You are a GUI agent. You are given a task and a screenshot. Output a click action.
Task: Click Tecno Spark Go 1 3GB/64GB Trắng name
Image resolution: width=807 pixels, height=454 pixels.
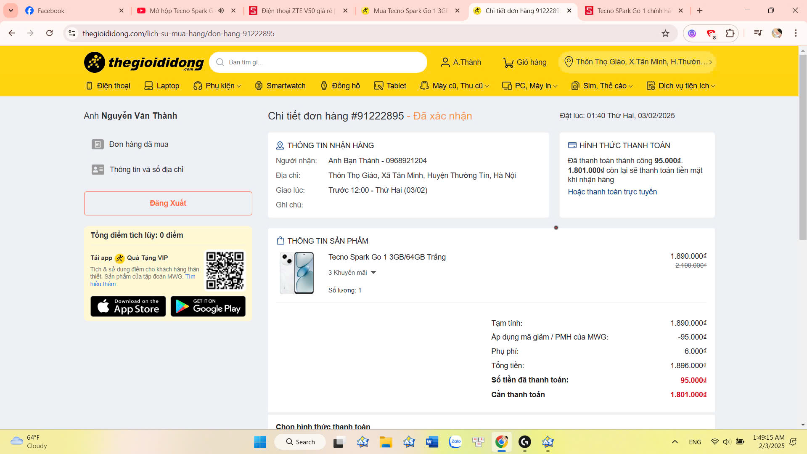coord(387,257)
